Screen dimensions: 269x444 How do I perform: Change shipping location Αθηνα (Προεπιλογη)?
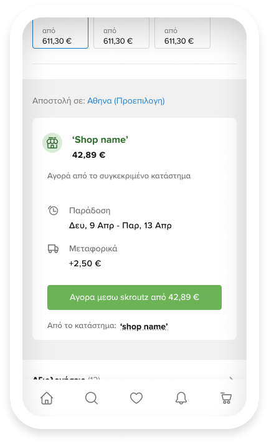(x=126, y=101)
